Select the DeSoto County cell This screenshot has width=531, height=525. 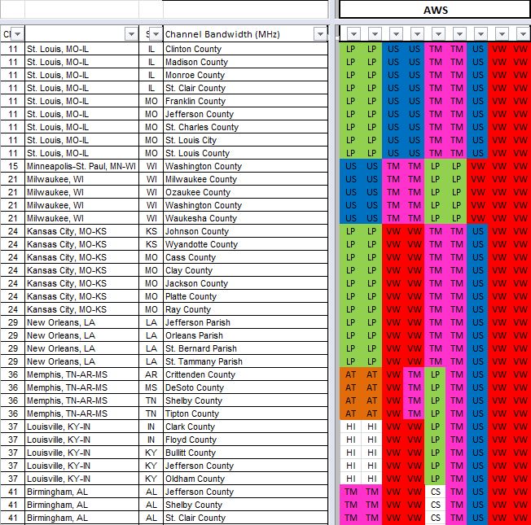point(245,387)
